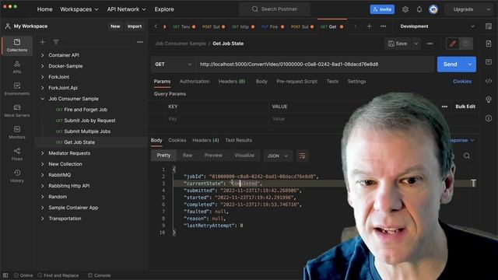Select the Visualize response view
The height and width of the screenshot is (280, 498).
(244, 156)
